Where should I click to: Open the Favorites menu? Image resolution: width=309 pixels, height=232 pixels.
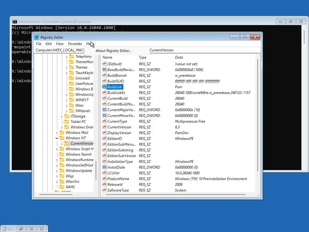point(75,44)
